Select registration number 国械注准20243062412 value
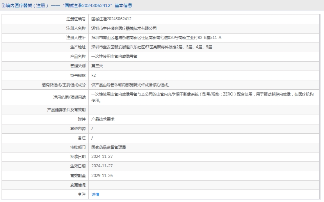This screenshot has height=202, width=324. (111, 19)
